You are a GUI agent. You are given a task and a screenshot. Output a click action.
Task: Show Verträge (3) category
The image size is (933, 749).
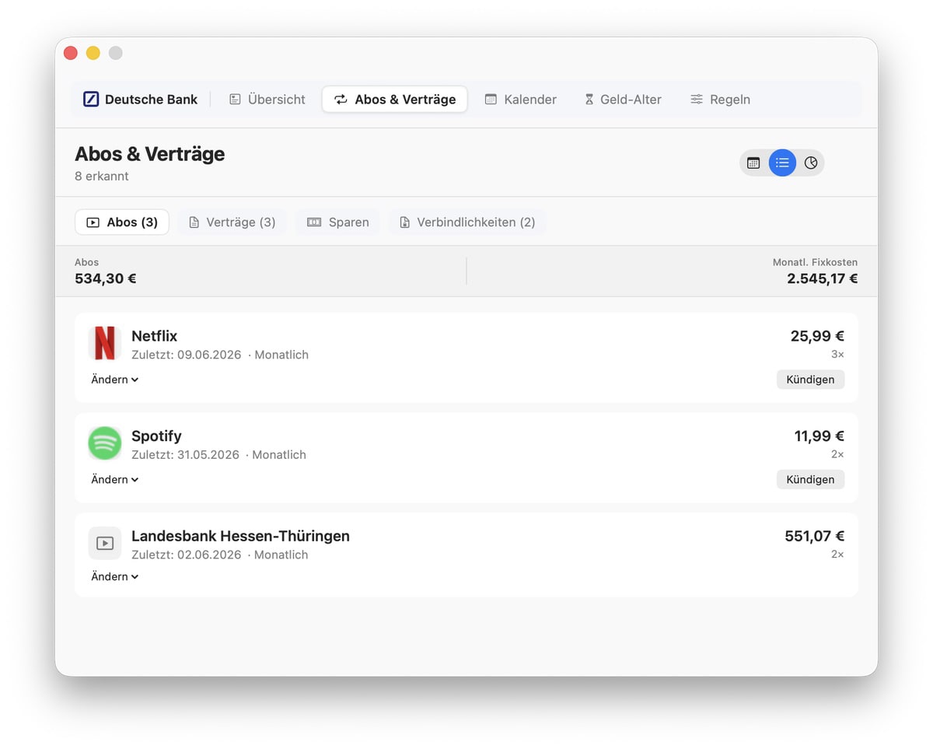point(232,222)
